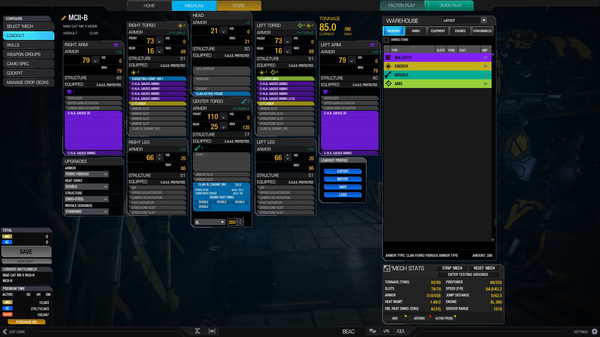The width and height of the screenshot is (600, 337).
Task: Click the GXP icon in wallet
Action: pyautogui.click(x=7, y=314)
